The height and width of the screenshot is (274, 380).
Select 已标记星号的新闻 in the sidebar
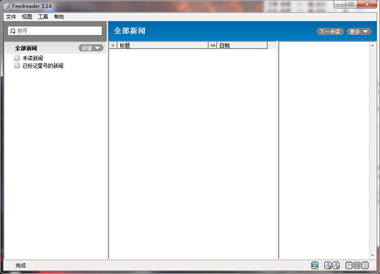coord(42,66)
